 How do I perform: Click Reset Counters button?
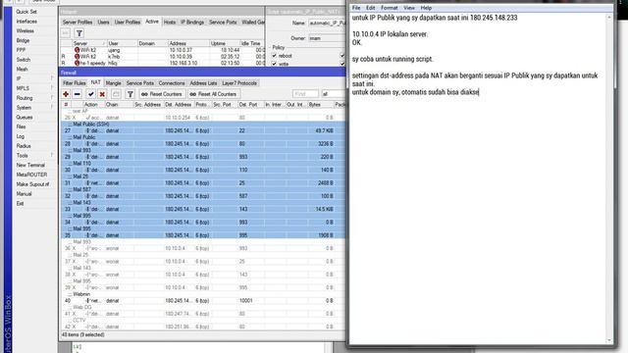(162, 94)
